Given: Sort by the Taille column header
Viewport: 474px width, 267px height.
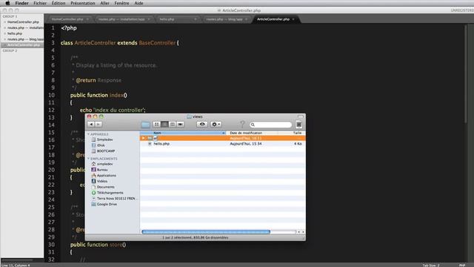Looking at the screenshot, I should (x=292, y=133).
